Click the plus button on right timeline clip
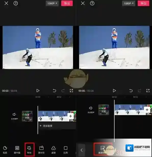 click(147, 110)
